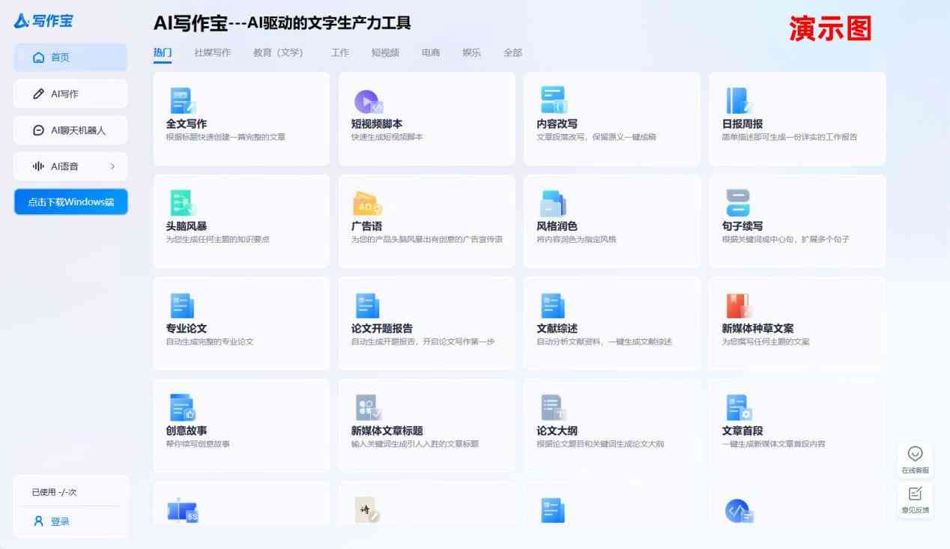Open the 全文写作 card icon

coord(182,101)
